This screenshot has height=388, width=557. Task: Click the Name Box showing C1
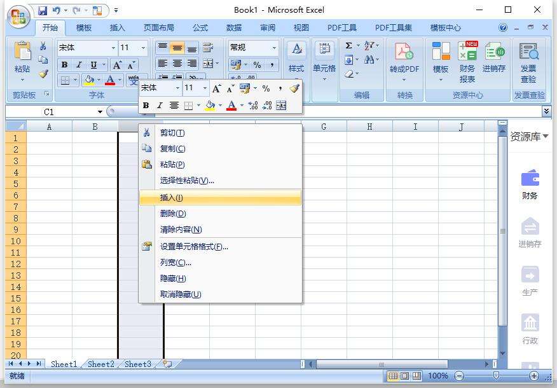[50, 112]
